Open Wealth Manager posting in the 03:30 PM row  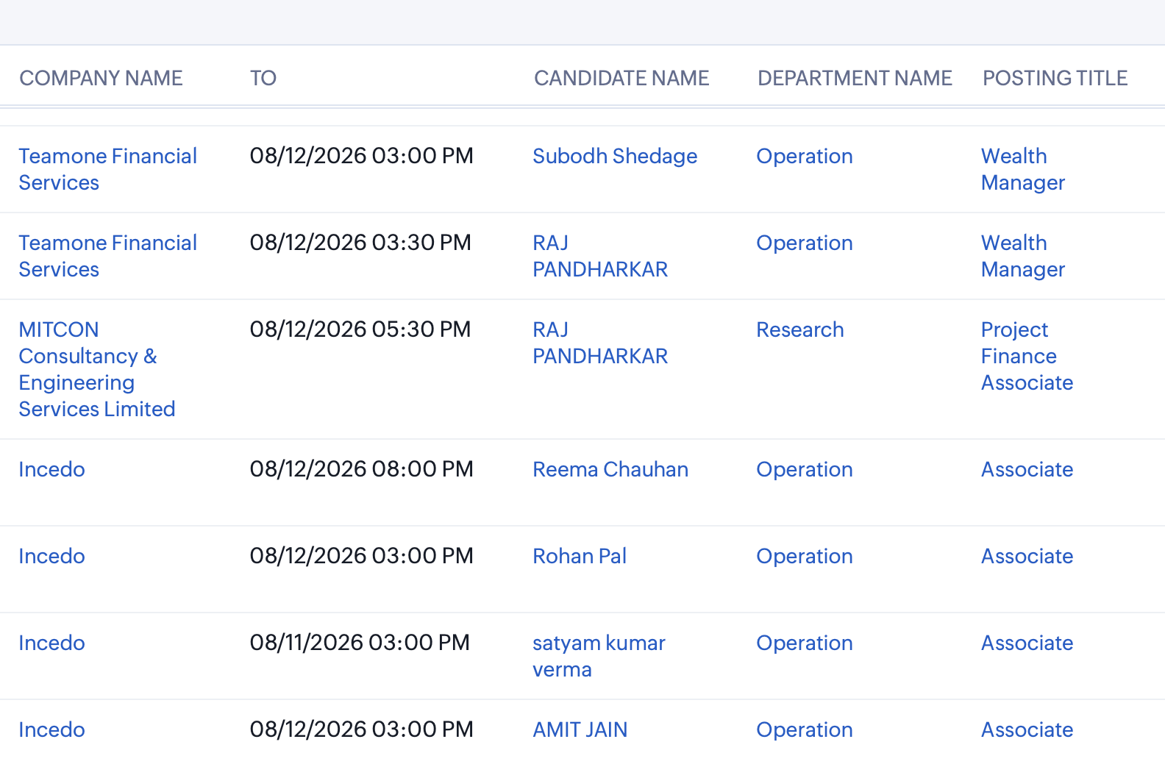[x=1023, y=256]
